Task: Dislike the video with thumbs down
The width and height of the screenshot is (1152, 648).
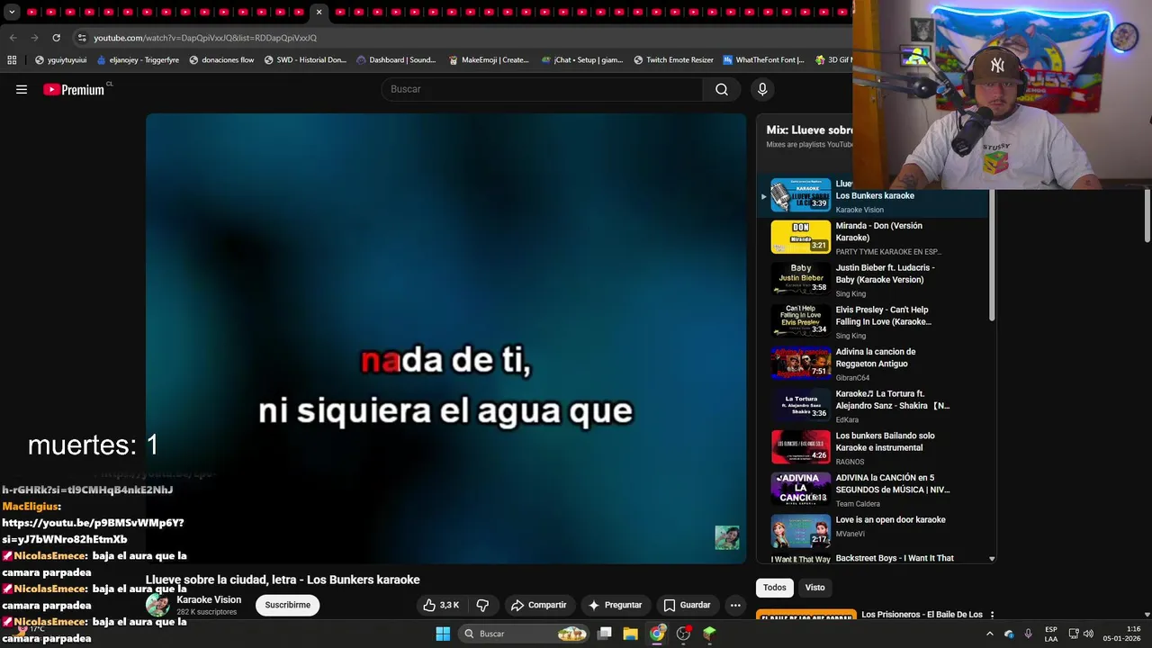Action: click(482, 605)
